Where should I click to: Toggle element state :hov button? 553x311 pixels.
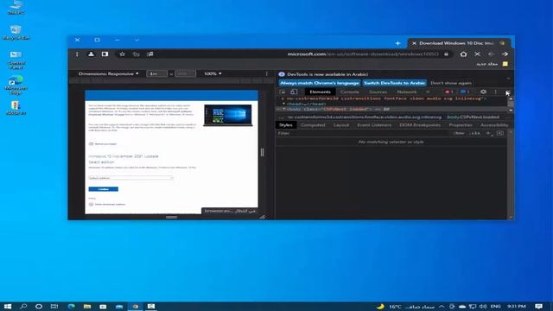click(x=459, y=133)
